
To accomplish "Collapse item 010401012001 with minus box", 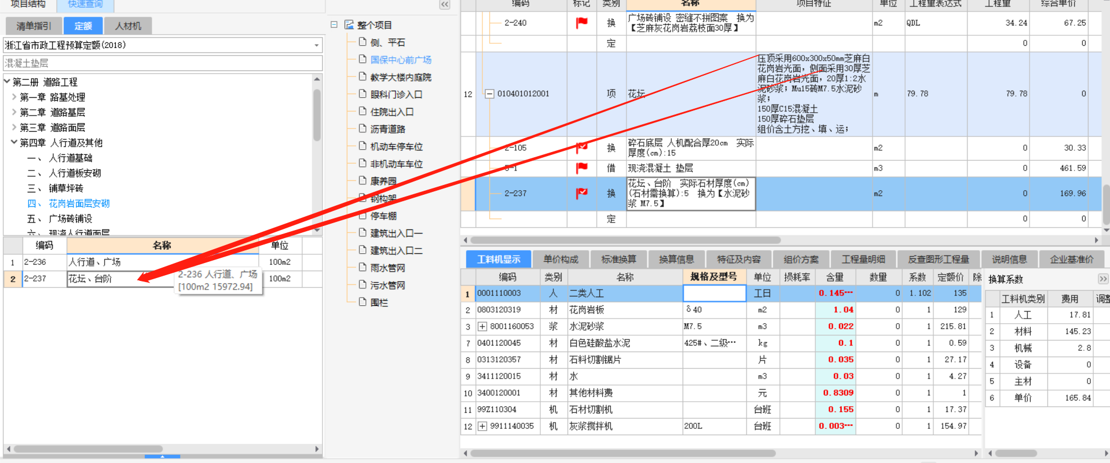I will pyautogui.click(x=489, y=94).
